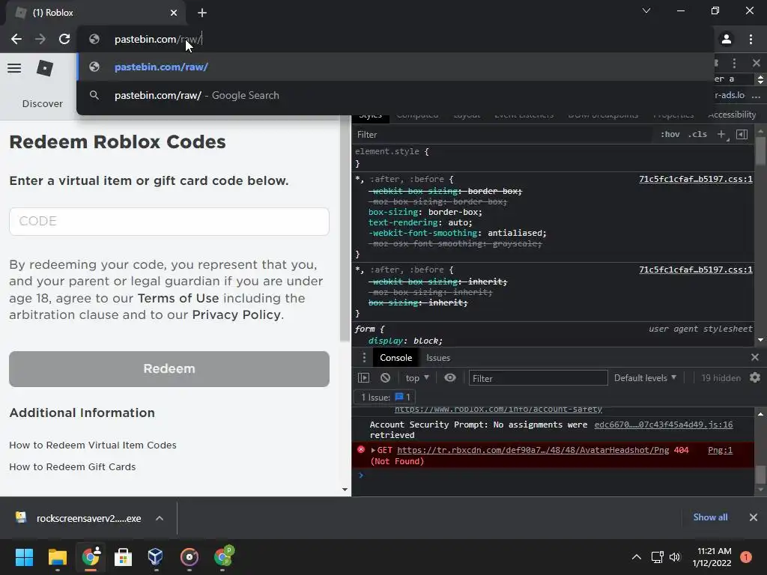Open the Chrome profile icon
The image size is (767, 575).
[727, 39]
